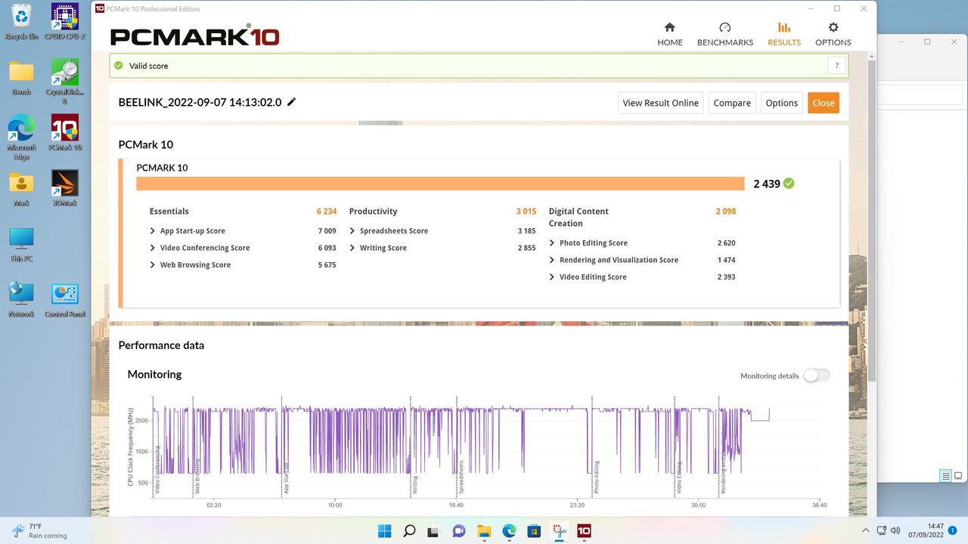Switch background window to details view
This screenshot has width=968, height=544.
click(945, 476)
